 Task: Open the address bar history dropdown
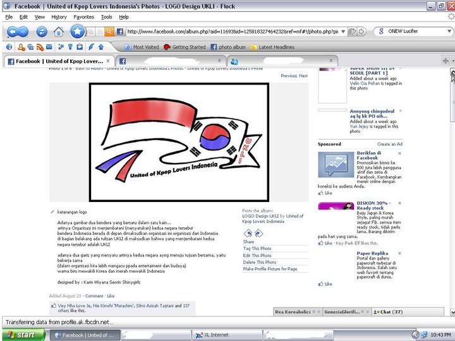click(343, 32)
